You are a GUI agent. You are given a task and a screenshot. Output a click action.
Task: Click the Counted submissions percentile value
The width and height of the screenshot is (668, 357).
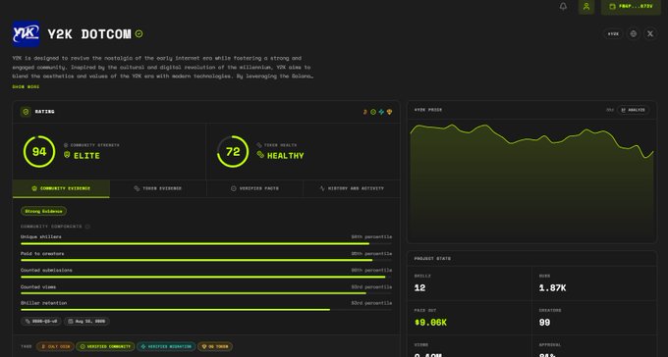371,270
